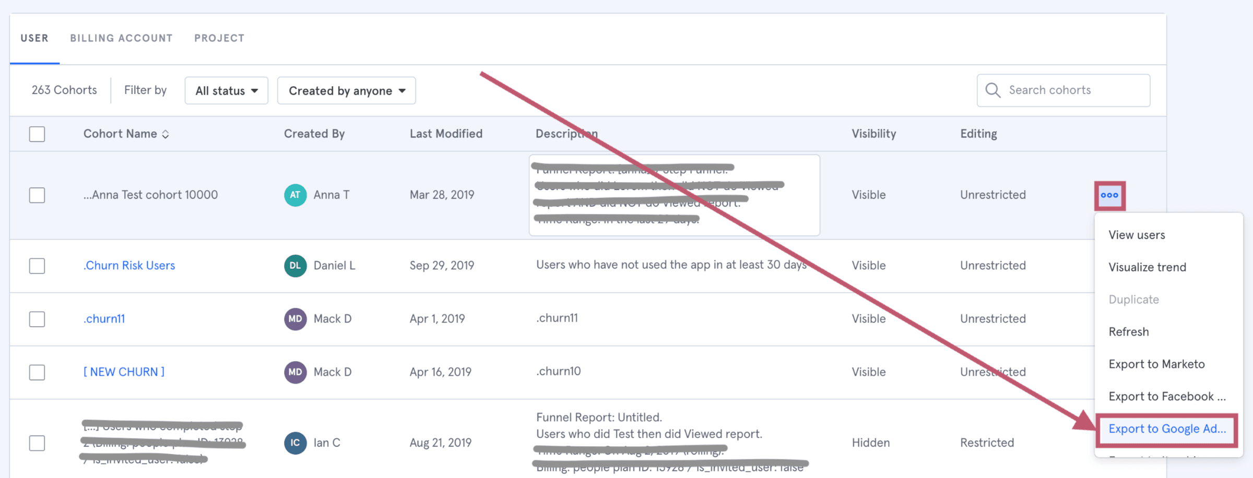The height and width of the screenshot is (478, 1253).
Task: Click the three-dot menu for Anna Test cohort
Action: (x=1109, y=196)
